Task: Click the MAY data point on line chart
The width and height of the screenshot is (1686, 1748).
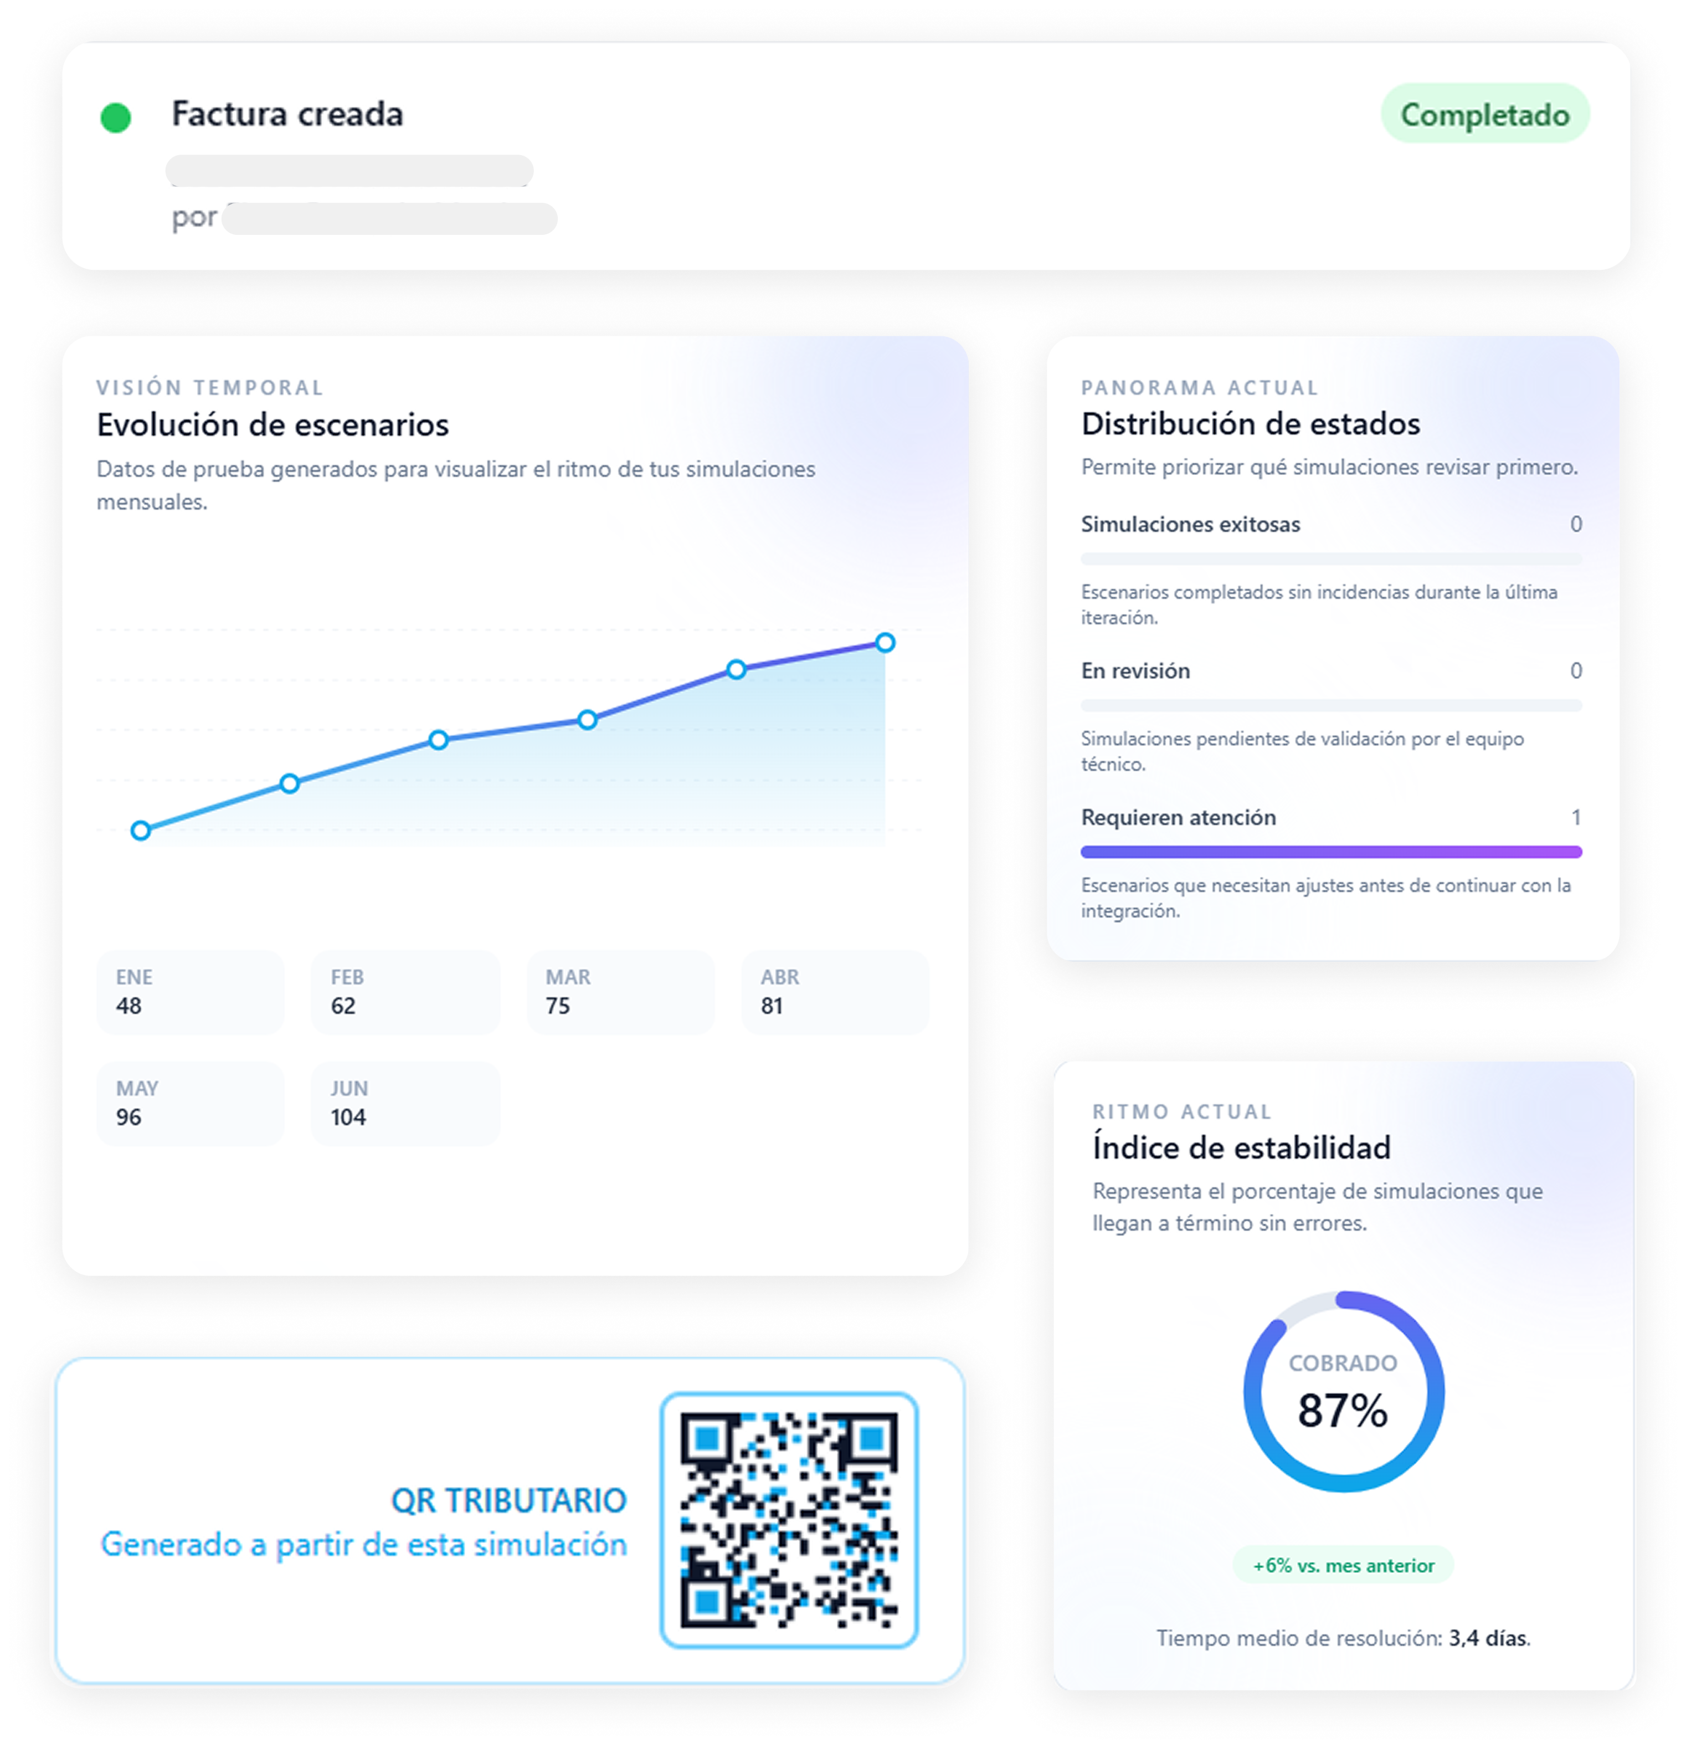Action: click(736, 670)
